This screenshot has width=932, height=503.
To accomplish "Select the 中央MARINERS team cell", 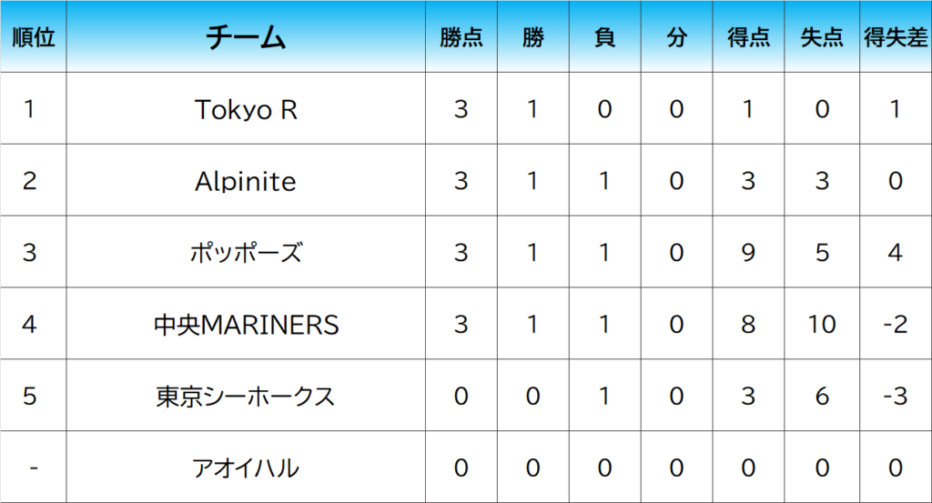I will click(x=246, y=324).
